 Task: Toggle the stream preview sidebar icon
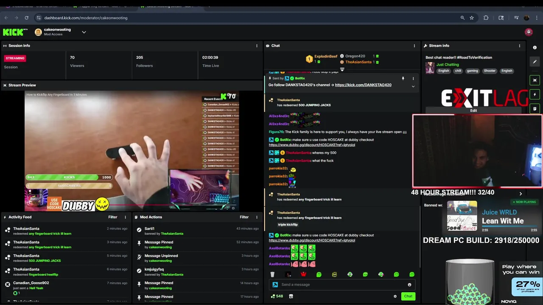pos(535,80)
